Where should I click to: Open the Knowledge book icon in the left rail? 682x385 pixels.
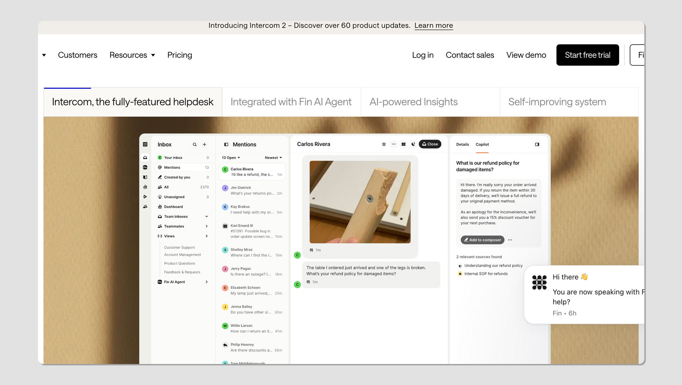coord(145,177)
